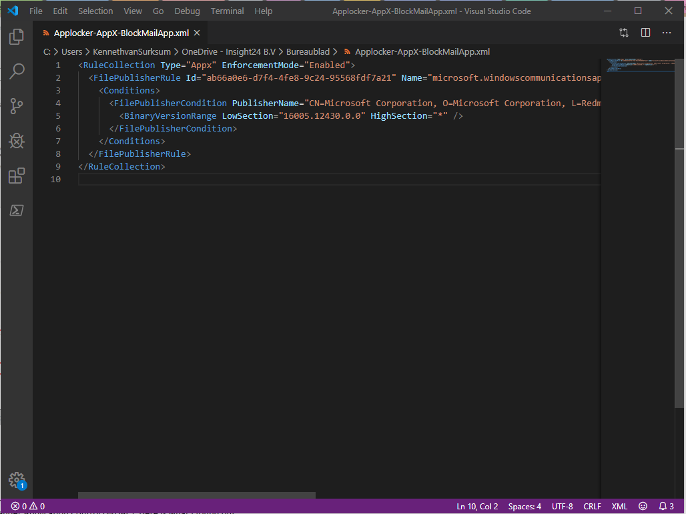Open the File menu
The image size is (686, 514).
(x=36, y=11)
